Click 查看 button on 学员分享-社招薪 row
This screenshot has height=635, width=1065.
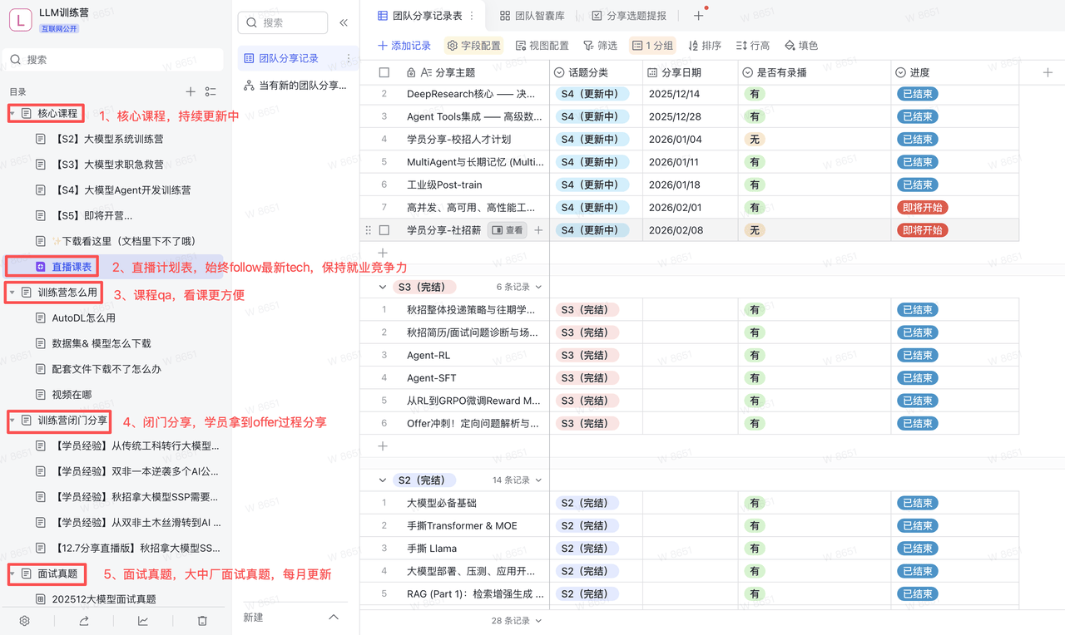point(508,230)
